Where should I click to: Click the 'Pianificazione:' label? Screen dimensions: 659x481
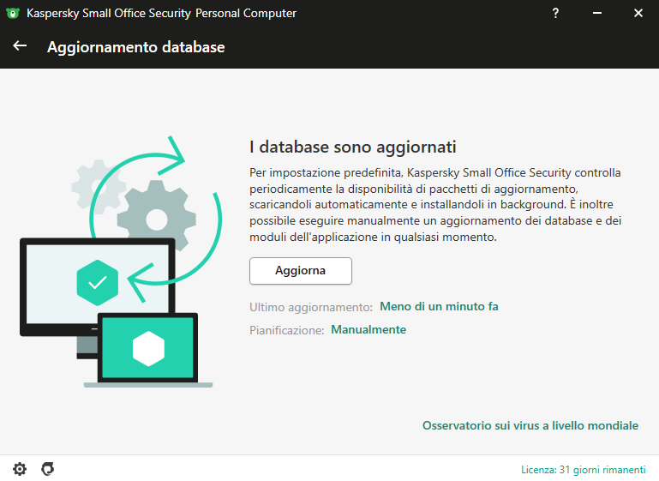[x=286, y=330]
